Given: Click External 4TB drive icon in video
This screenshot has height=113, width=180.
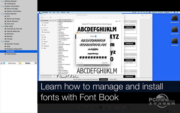Looking at the screenshot, I should pyautogui.click(x=175, y=30).
